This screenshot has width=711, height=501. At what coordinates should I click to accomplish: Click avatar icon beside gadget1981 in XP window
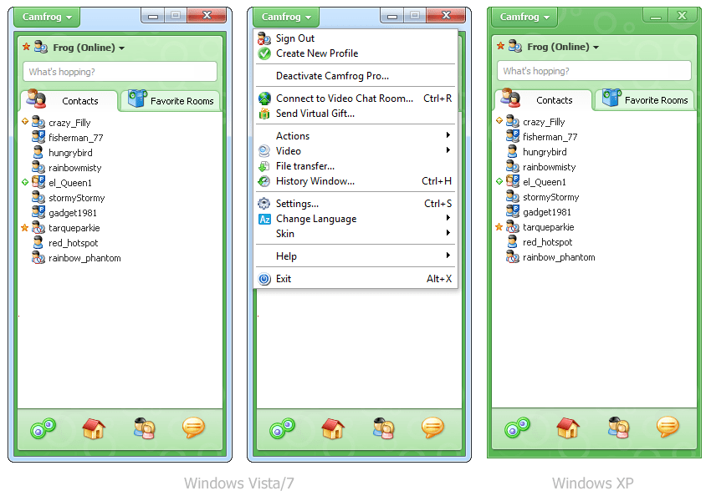[x=513, y=211]
